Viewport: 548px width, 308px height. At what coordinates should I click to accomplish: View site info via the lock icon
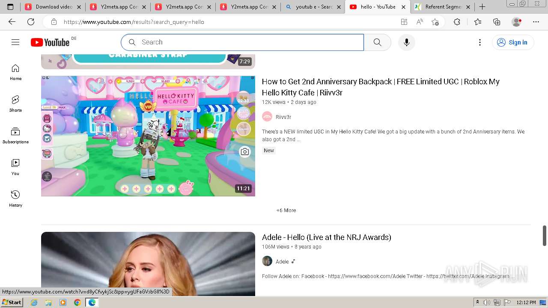(54, 22)
